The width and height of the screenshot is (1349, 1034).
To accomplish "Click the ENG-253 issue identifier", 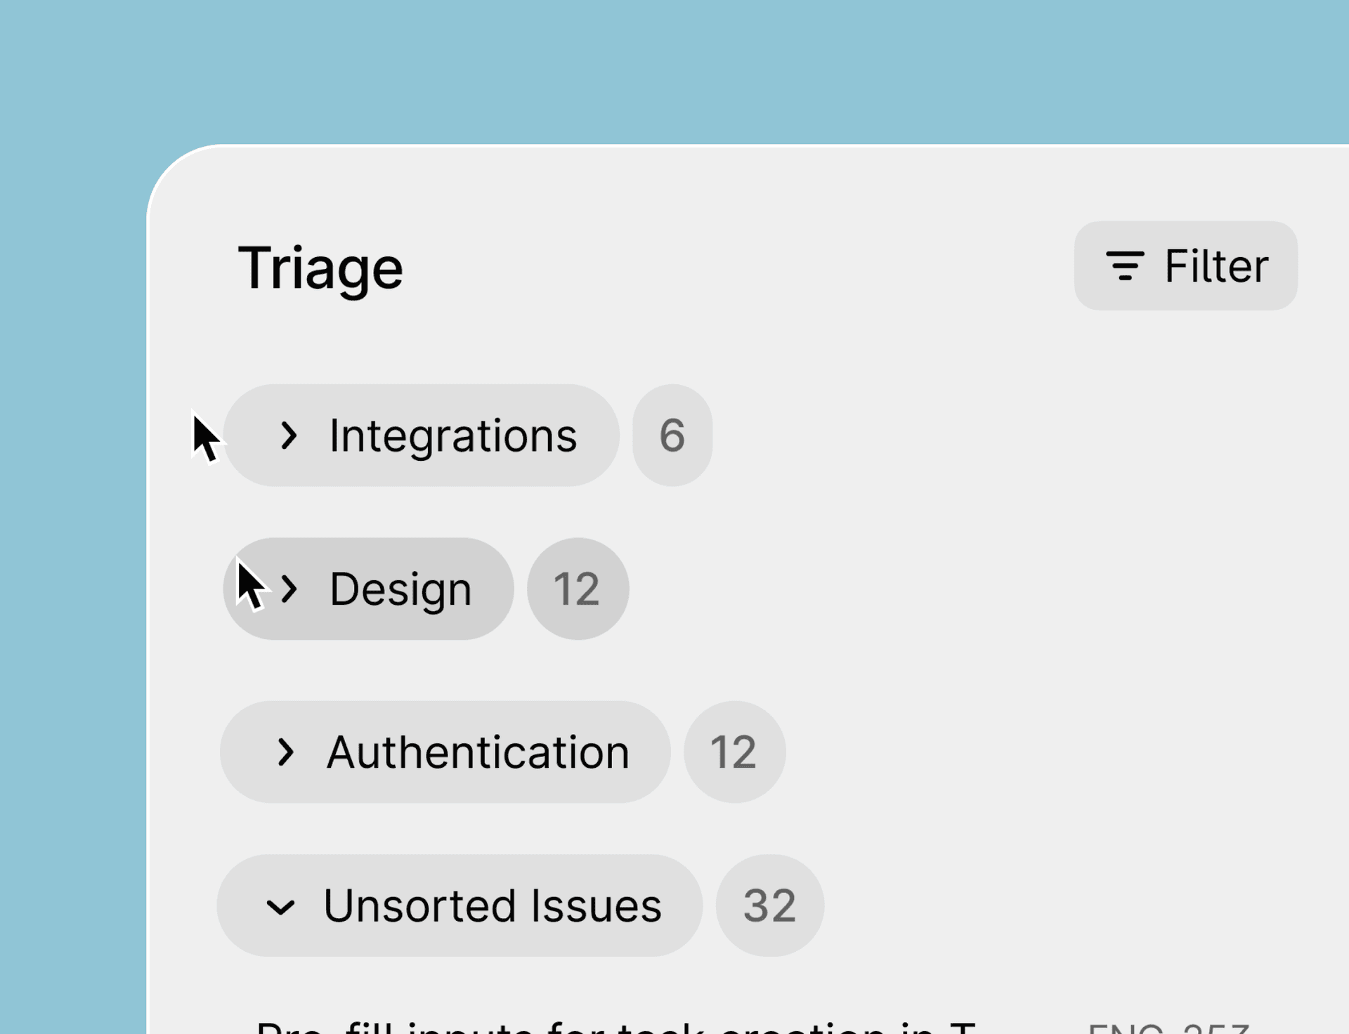I will point(1168,1028).
